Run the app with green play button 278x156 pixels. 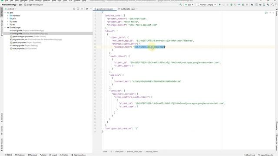(x=220, y=5)
